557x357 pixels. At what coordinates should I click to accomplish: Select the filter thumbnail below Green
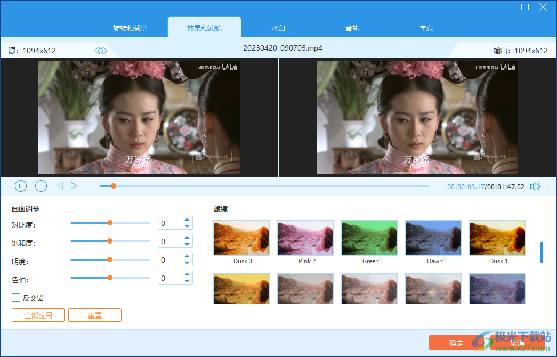click(369, 289)
